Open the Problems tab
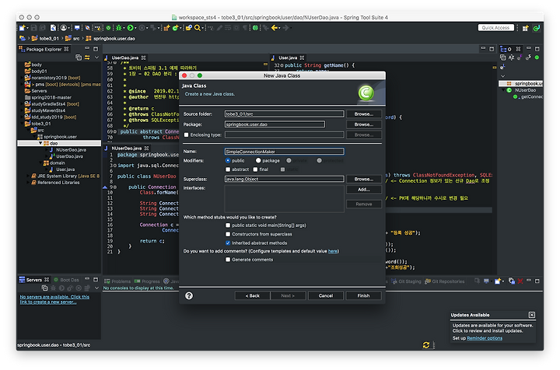The width and height of the screenshot is (560, 370). click(117, 281)
